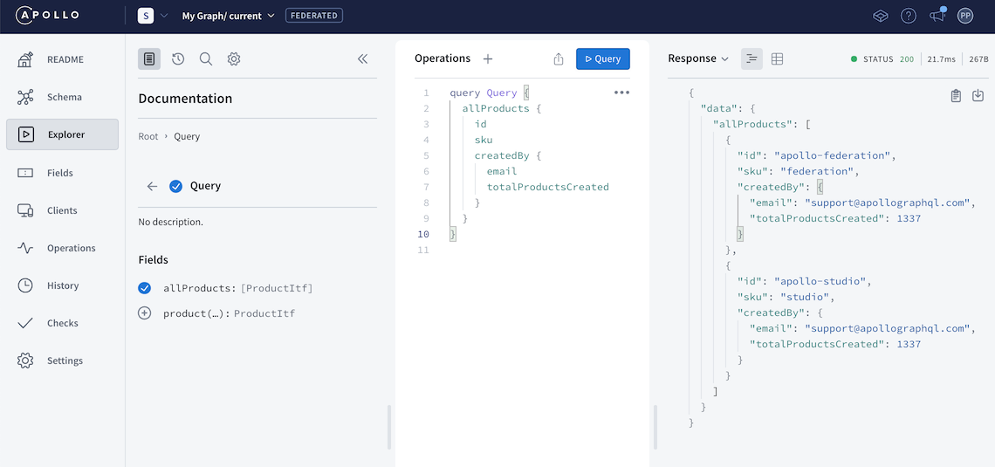Open the Fields sidebar page
Screen dimensions: 995x467
[x=62, y=173]
